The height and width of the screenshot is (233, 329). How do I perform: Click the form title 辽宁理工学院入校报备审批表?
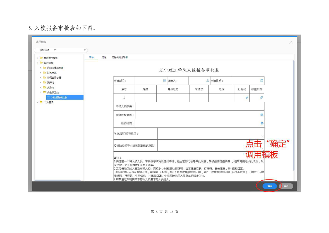point(189,70)
